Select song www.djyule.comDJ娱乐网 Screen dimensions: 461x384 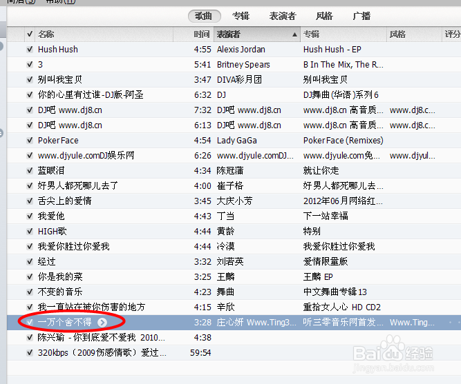[86, 156]
